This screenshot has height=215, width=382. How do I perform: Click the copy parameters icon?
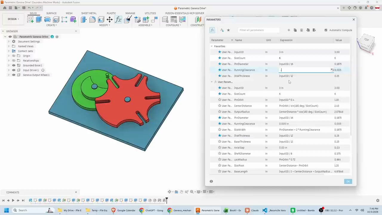pos(295,30)
